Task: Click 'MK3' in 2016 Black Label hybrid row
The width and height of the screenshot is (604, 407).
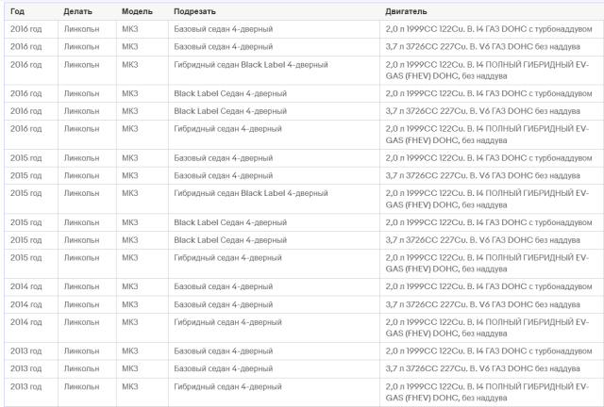Action: pyautogui.click(x=130, y=63)
